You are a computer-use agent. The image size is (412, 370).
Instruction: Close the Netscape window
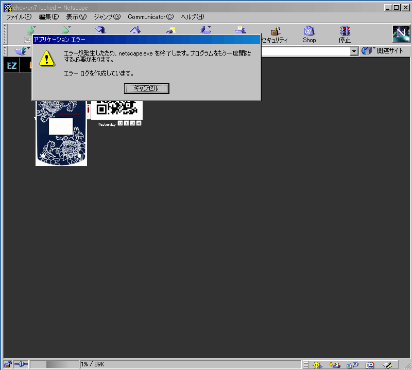(406, 8)
